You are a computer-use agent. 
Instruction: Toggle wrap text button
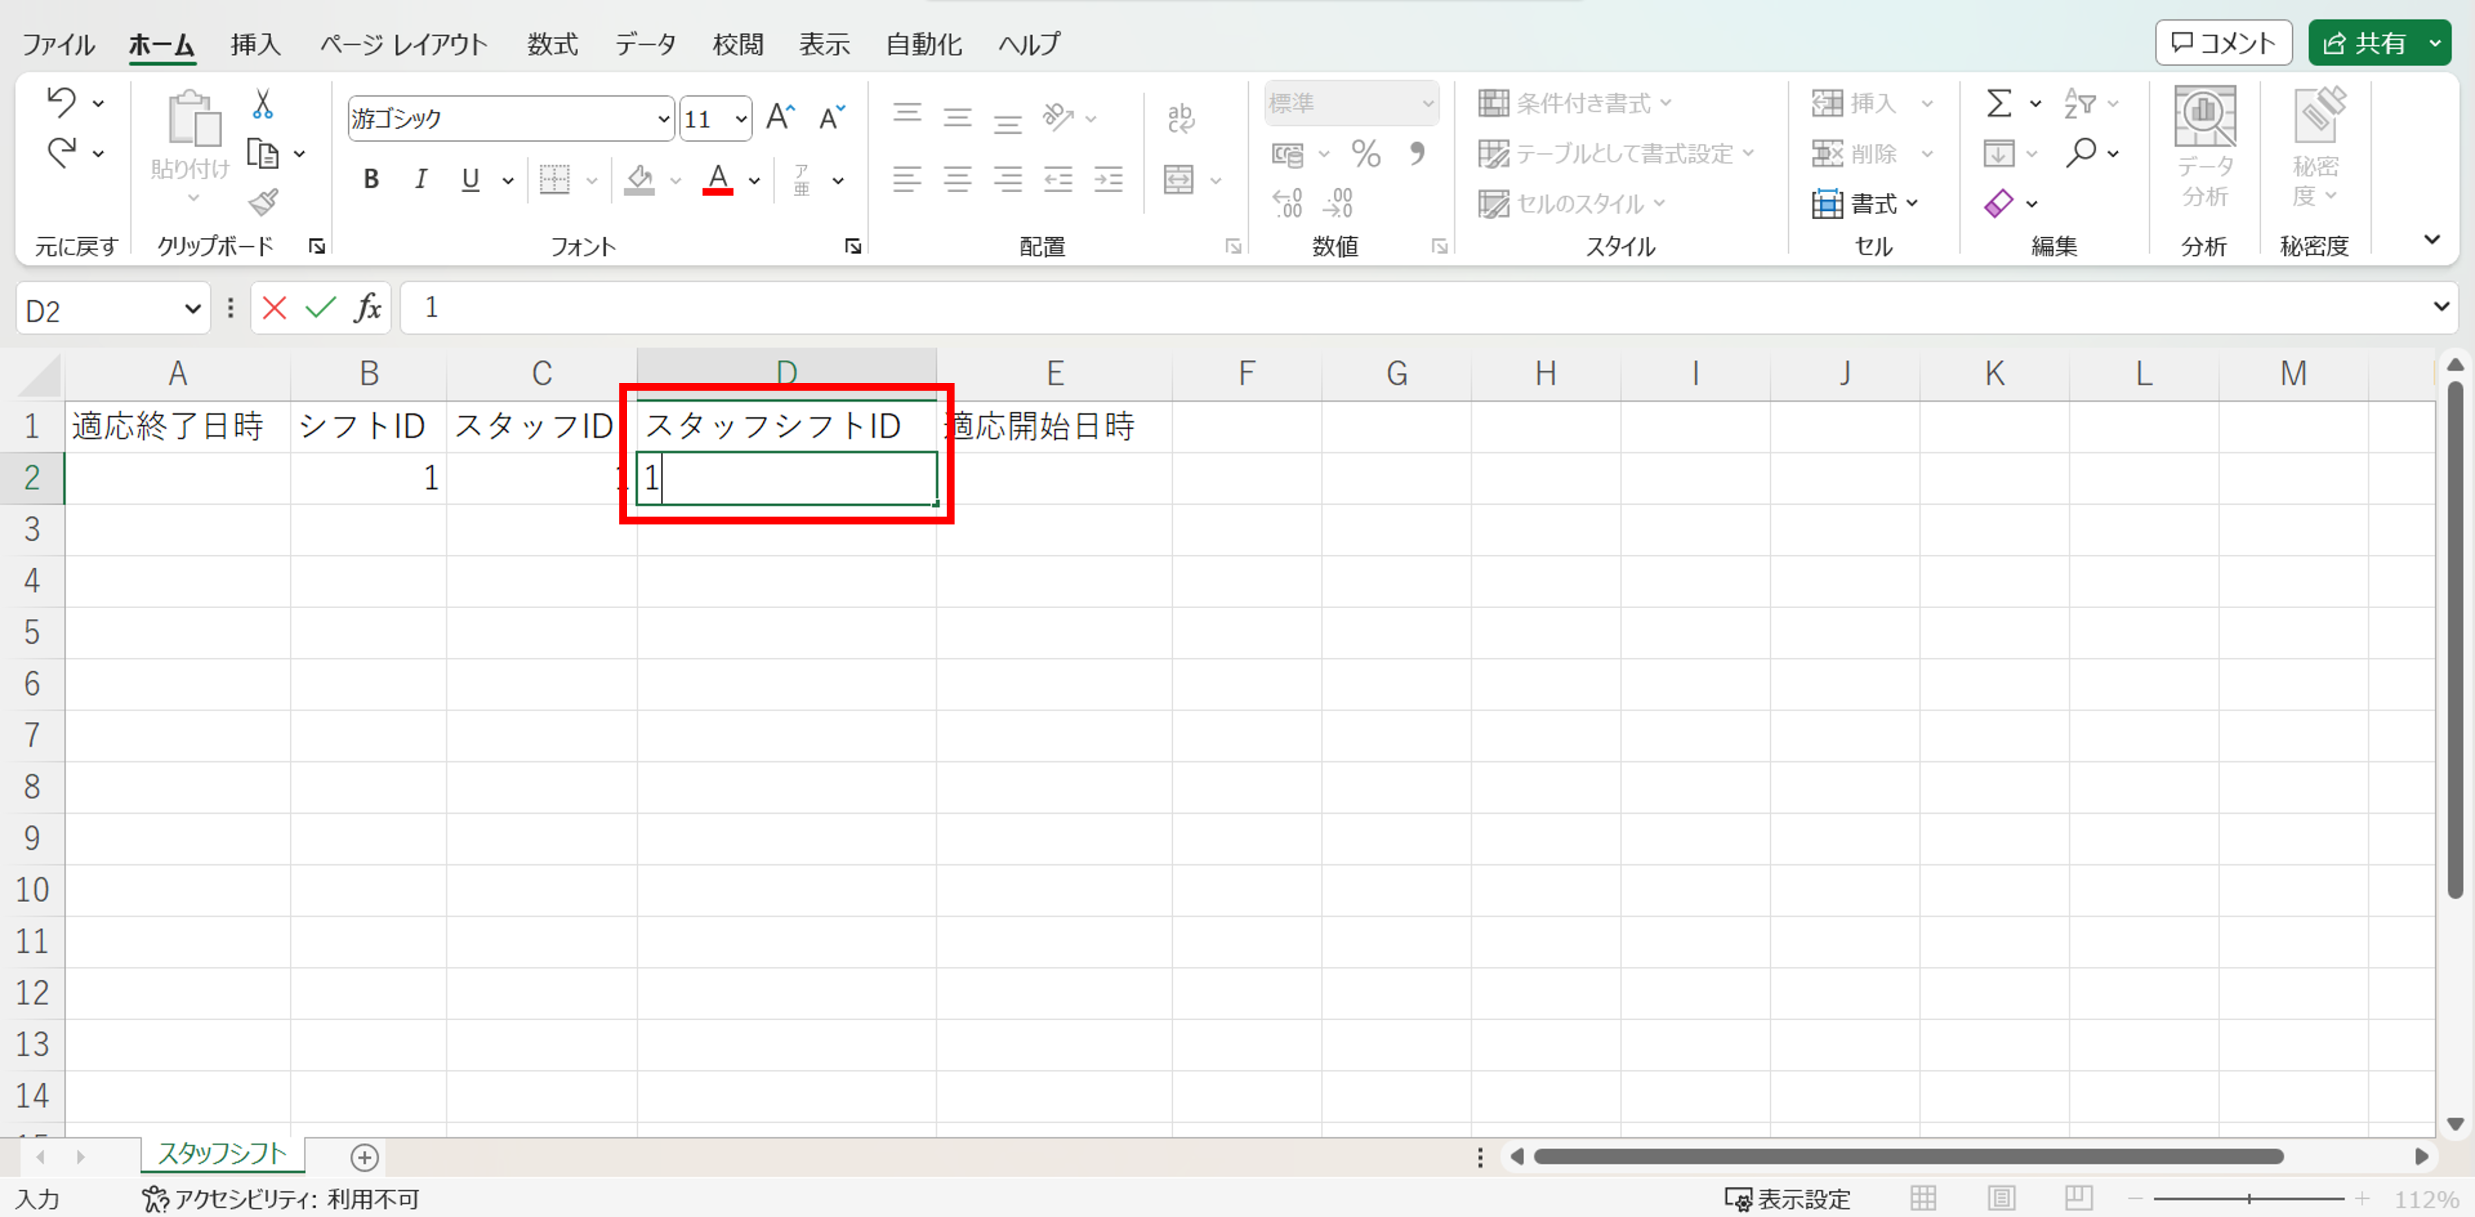pos(1181,117)
